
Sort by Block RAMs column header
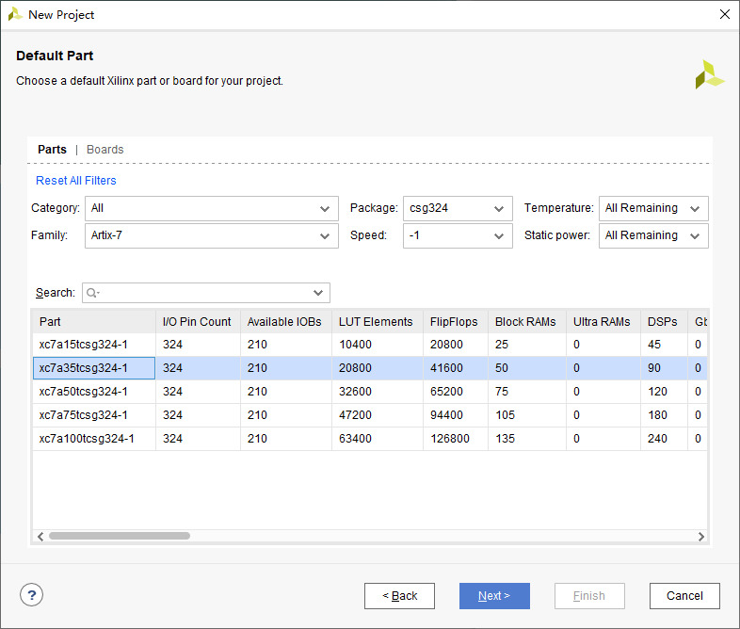point(526,322)
